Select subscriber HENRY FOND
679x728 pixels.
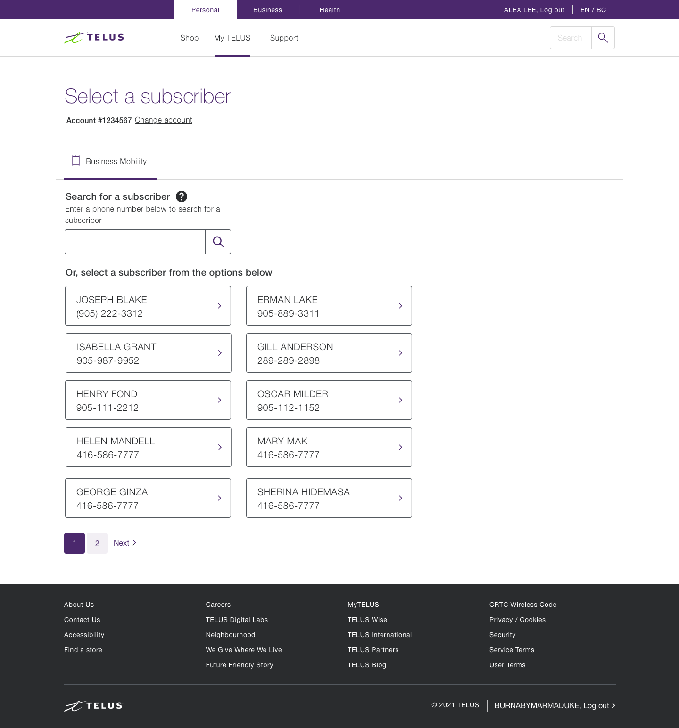coord(148,400)
